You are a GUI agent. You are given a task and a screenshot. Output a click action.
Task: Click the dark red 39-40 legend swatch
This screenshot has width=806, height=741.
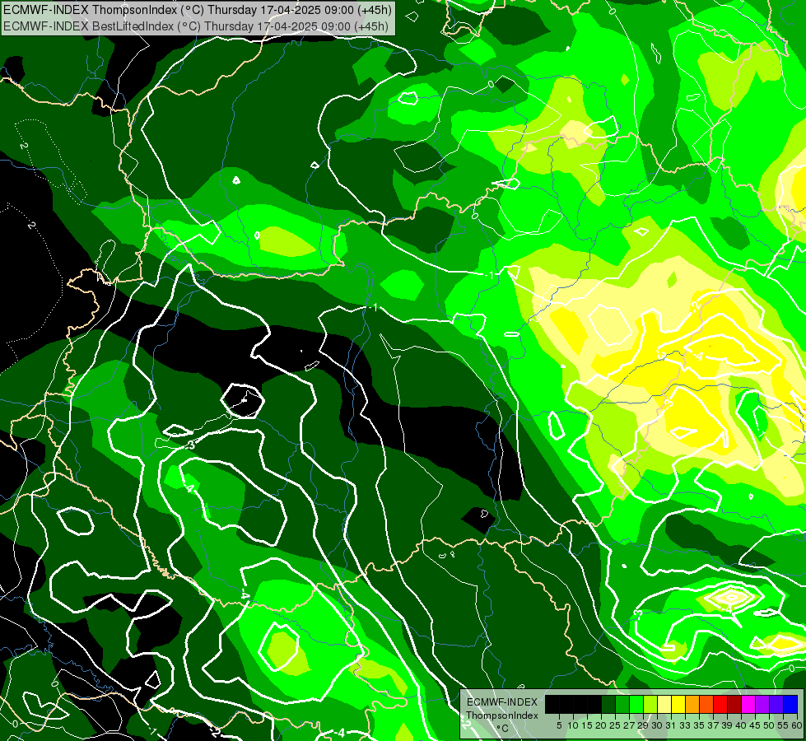click(x=734, y=704)
